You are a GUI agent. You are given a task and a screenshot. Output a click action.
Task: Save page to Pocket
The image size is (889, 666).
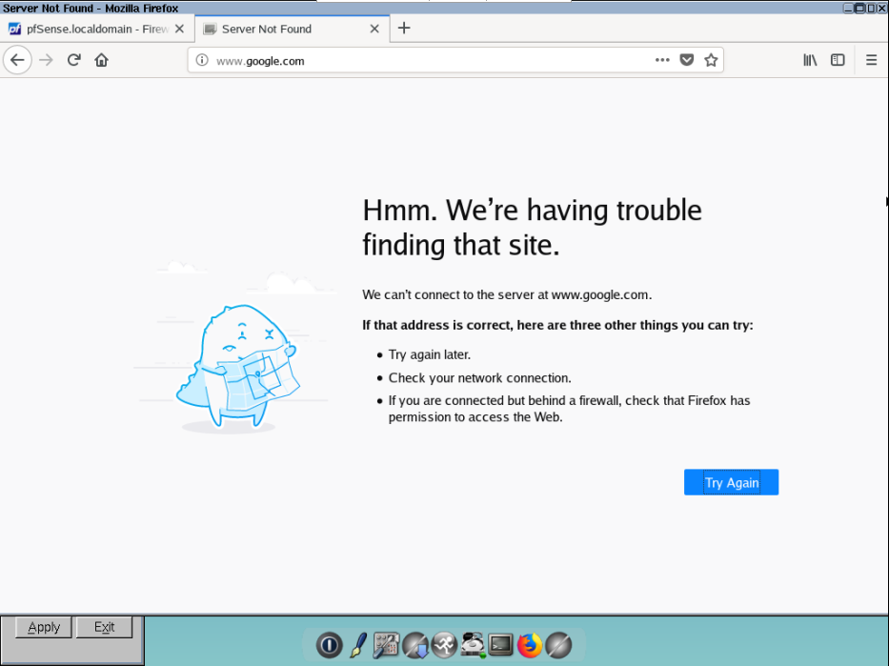tap(687, 60)
